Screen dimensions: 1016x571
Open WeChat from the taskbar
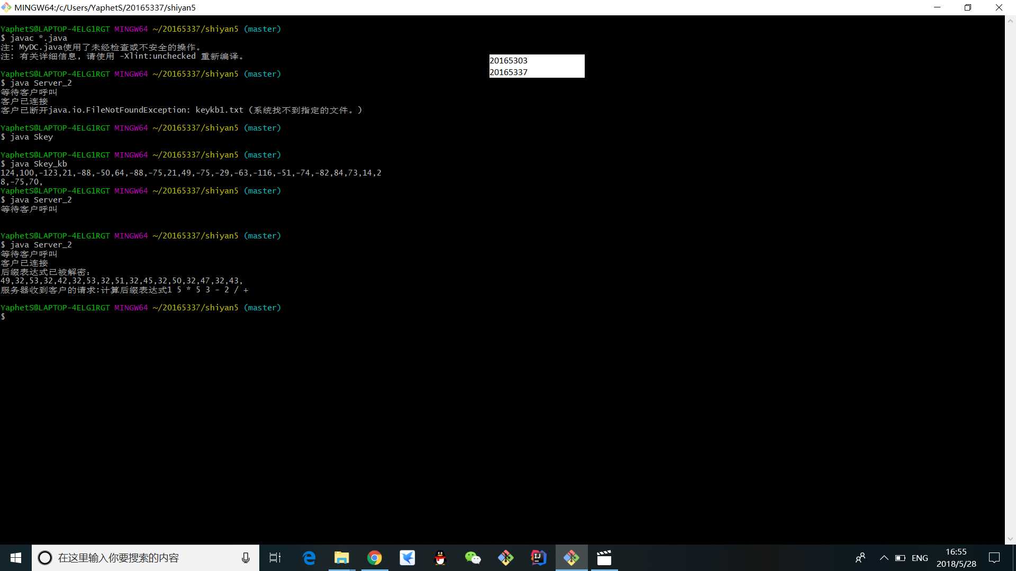473,558
